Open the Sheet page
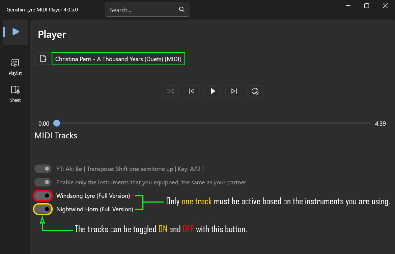Image resolution: width=395 pixels, height=254 pixels. coord(15,94)
